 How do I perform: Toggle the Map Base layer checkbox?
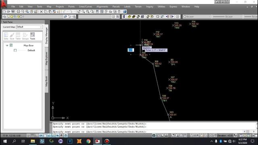[x=11, y=45]
